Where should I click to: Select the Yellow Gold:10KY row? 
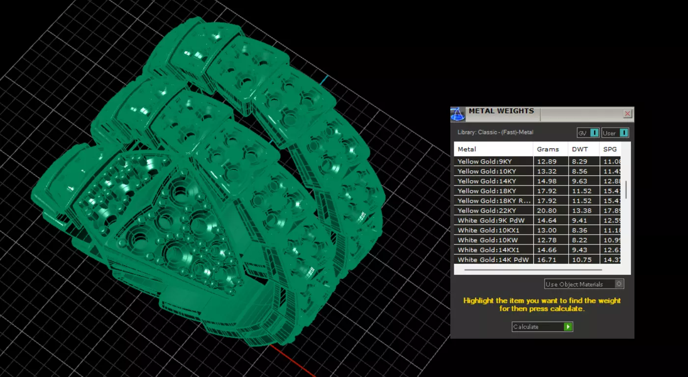[537, 171]
